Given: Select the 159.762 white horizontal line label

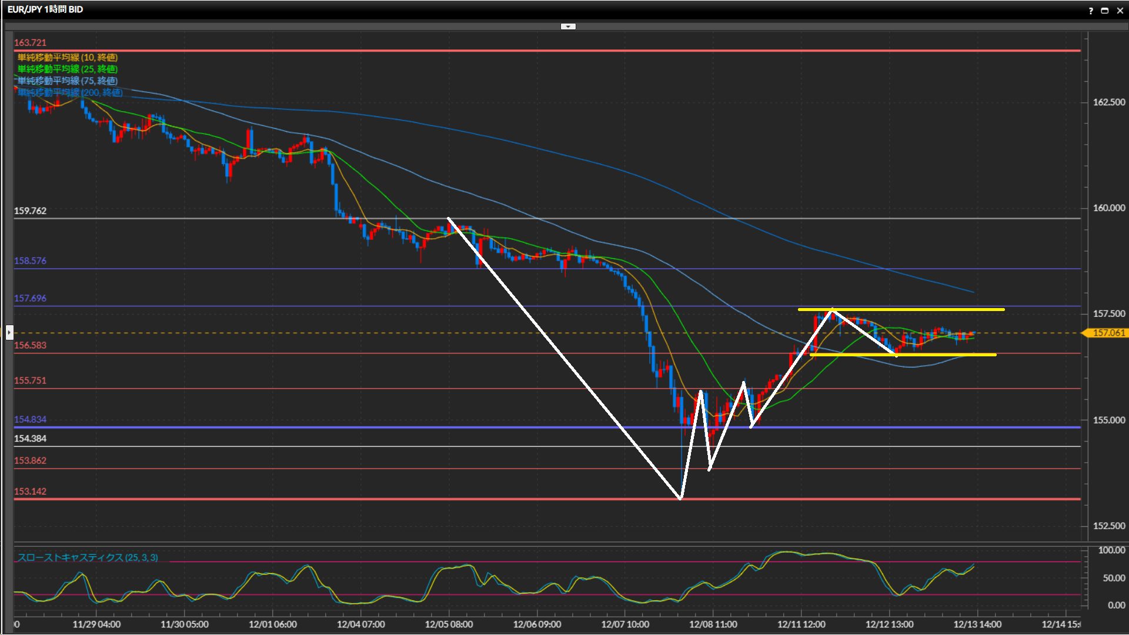Looking at the screenshot, I should (30, 210).
